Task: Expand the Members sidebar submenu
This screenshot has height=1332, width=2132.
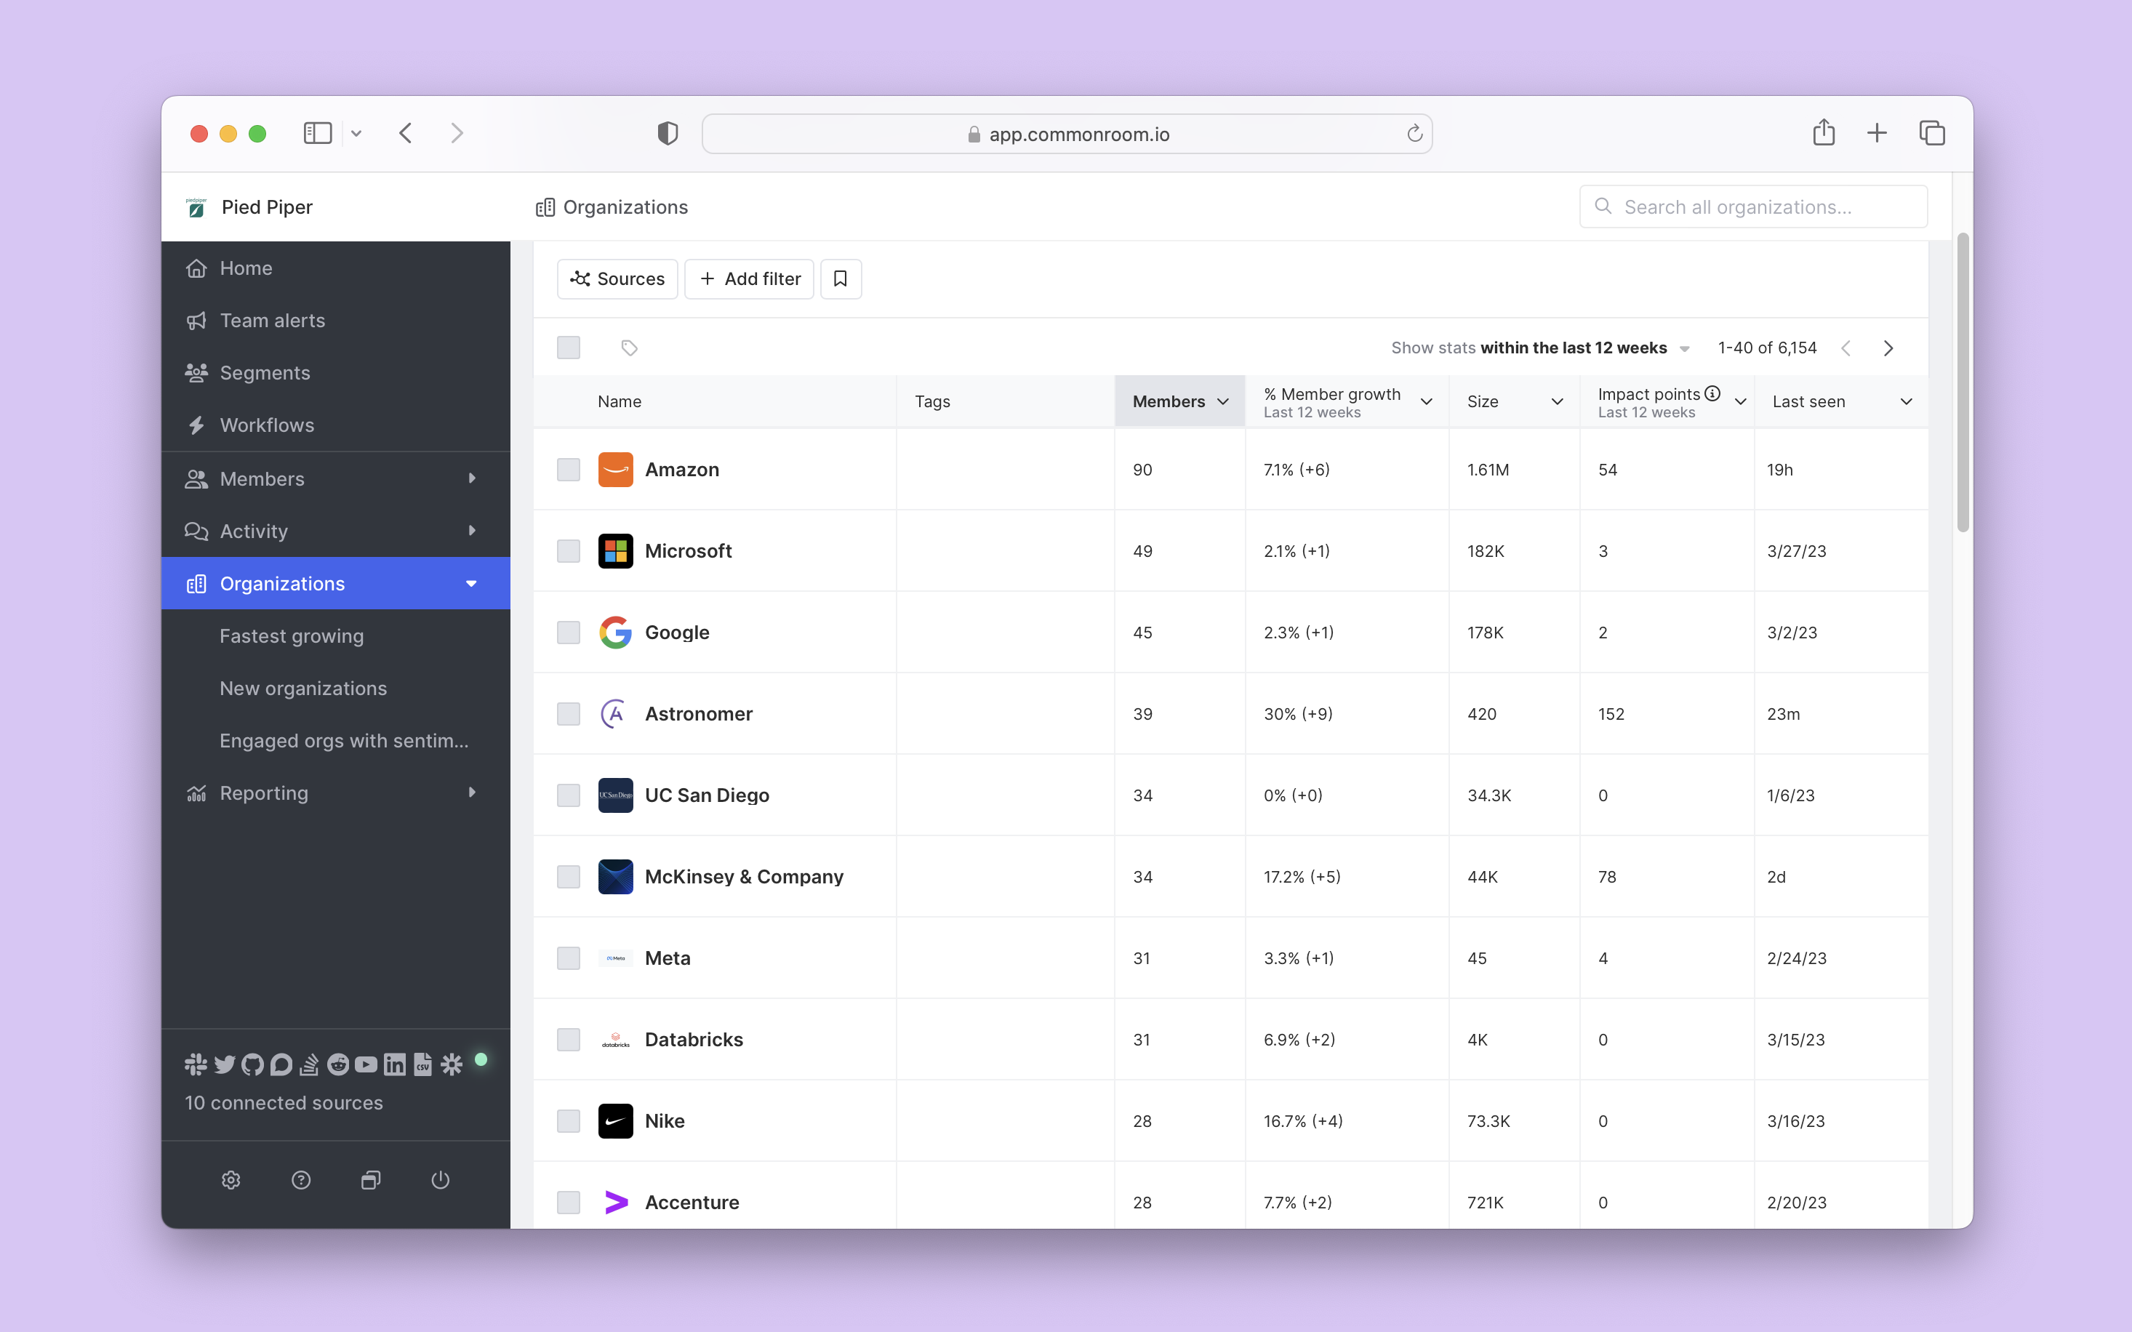Action: coord(472,478)
